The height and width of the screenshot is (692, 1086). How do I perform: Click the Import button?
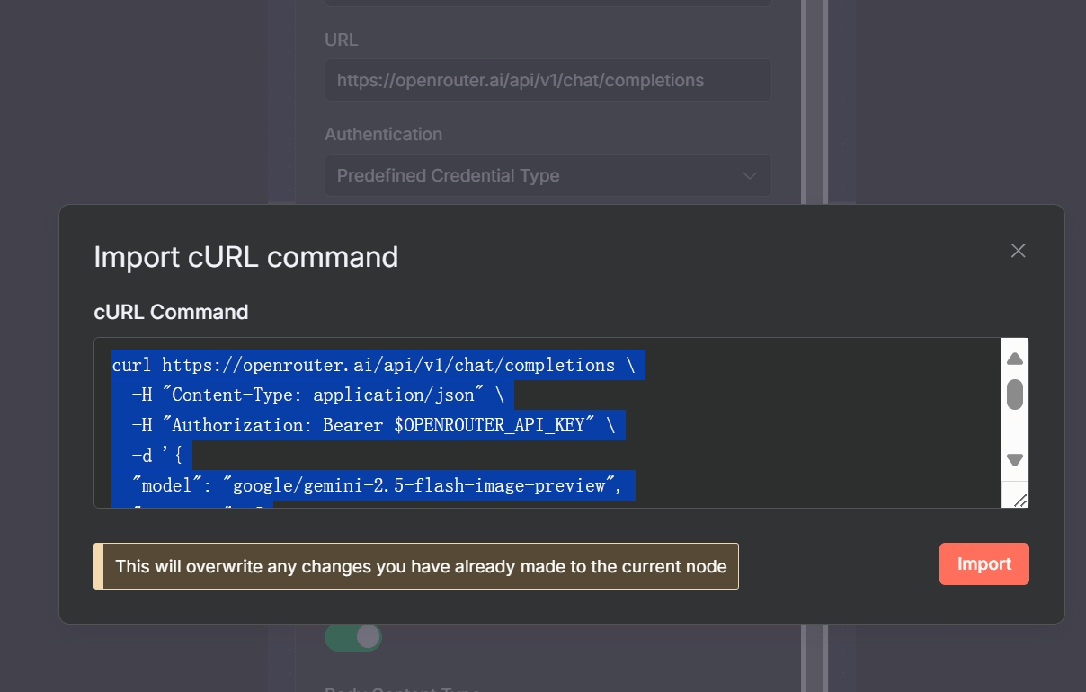pyautogui.click(x=984, y=563)
